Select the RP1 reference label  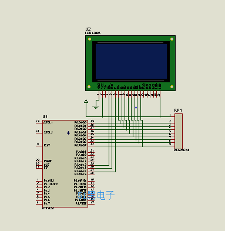point(178,111)
